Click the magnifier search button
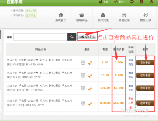This screenshot has height=121, width=158. (x=72, y=37)
